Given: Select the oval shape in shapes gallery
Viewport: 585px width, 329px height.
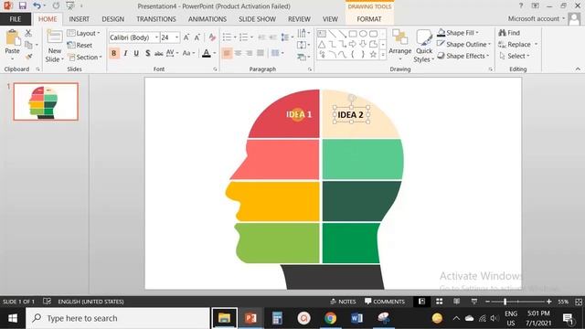Looking at the screenshot, I should [x=363, y=34].
